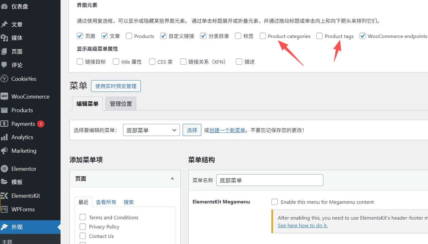The width and height of the screenshot is (428, 244).
Task: Click the CookieYes sidebar icon
Action: pyautogui.click(x=4, y=79)
